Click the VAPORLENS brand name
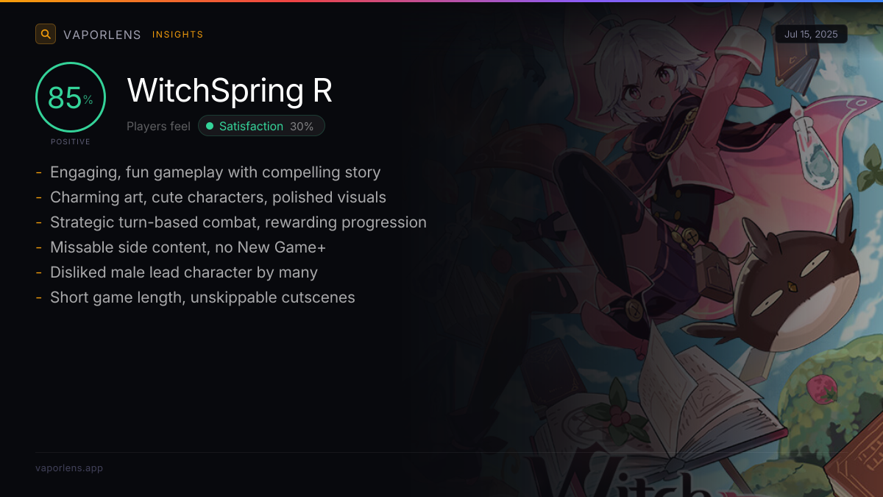Image resolution: width=883 pixels, height=497 pixels. 102,35
